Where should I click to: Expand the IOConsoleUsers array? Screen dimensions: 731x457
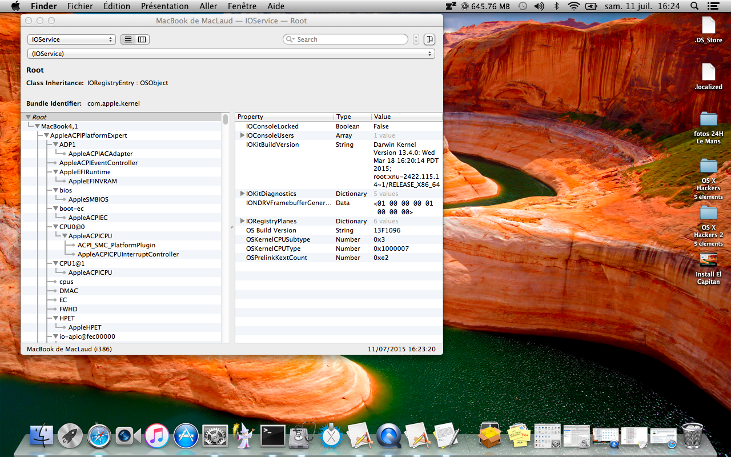click(x=243, y=135)
